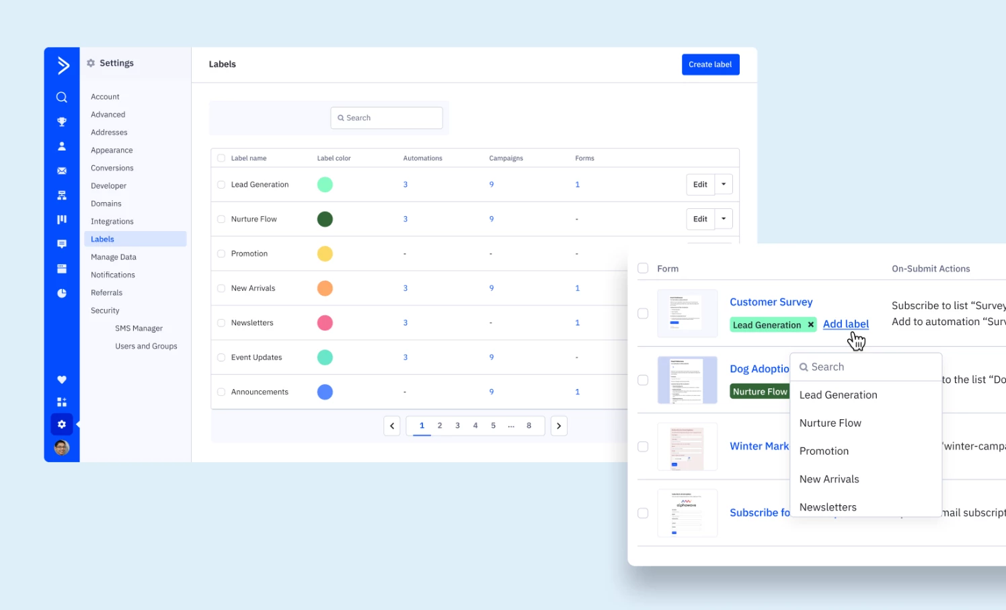
Task: Open the Dog Adoption form thumbnail
Action: click(x=687, y=380)
